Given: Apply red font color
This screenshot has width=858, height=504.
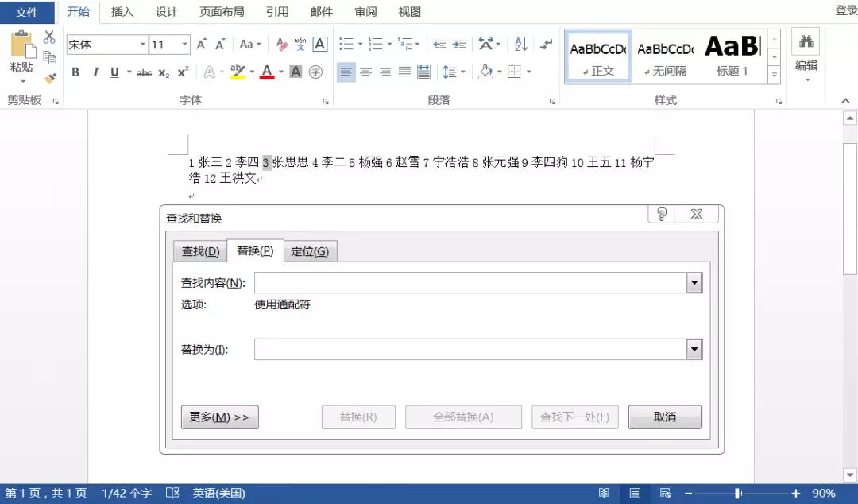Looking at the screenshot, I should [x=267, y=72].
